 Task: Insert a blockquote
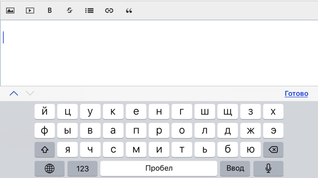129,11
